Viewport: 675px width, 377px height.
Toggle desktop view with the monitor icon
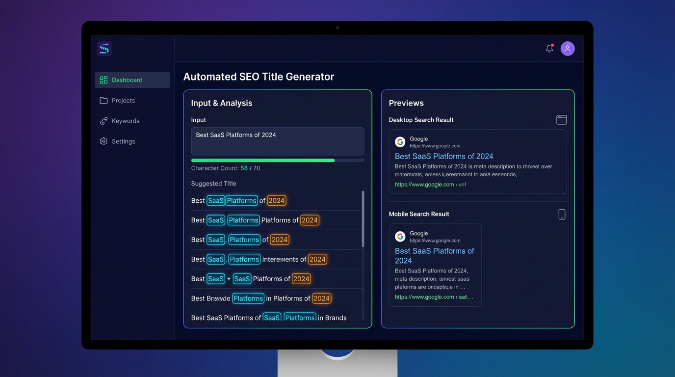(561, 119)
